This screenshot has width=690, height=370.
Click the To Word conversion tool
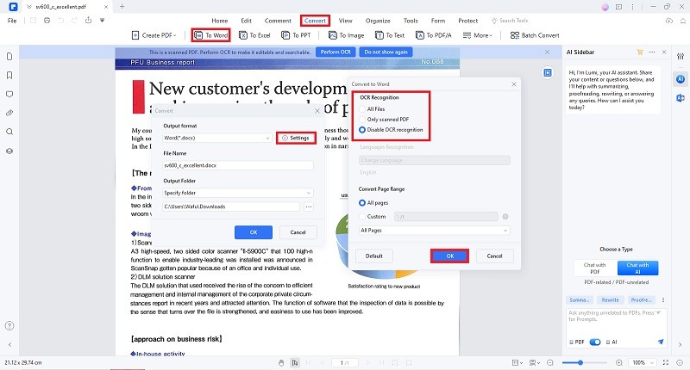click(210, 35)
